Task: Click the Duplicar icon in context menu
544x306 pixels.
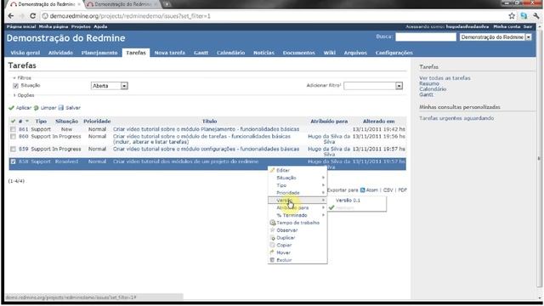Action: click(272, 238)
